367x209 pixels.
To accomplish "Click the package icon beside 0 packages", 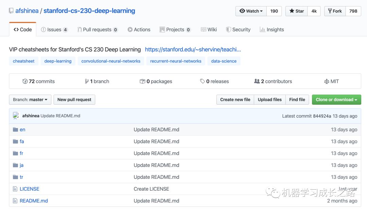I will (142, 81).
